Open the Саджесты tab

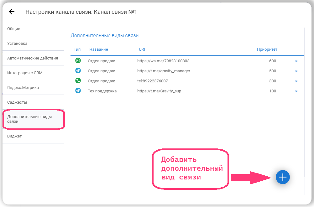coord(17,102)
